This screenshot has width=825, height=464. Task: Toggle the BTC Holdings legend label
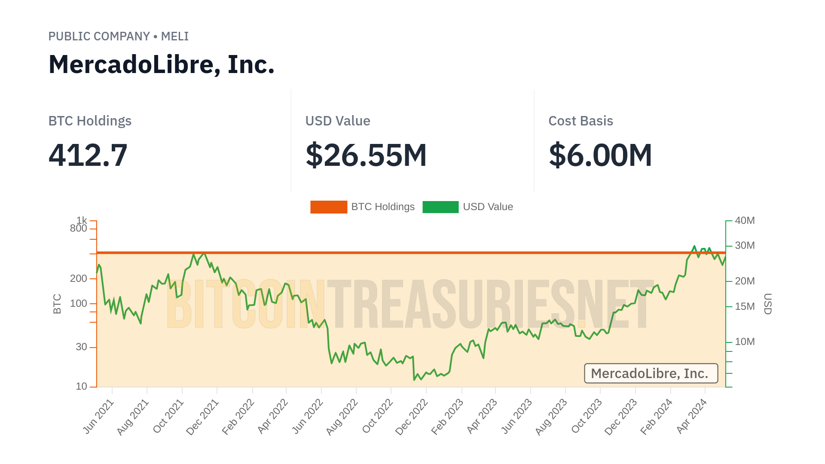point(383,207)
